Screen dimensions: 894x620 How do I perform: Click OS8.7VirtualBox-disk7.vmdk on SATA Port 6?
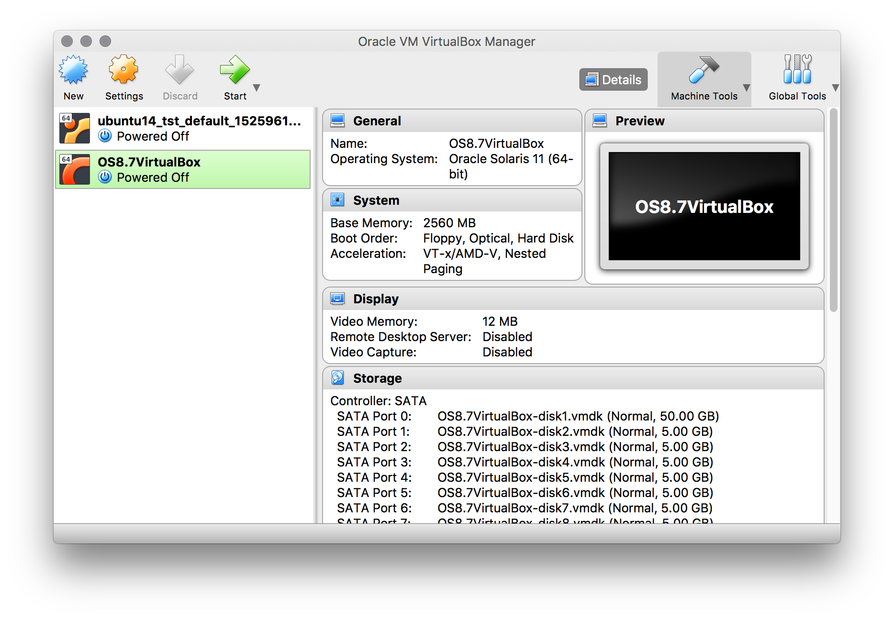575,508
